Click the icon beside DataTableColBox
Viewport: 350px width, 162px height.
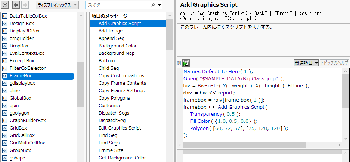tap(5, 16)
